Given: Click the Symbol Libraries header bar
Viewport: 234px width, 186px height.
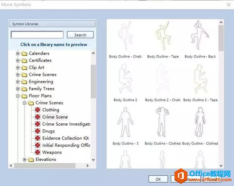Looking at the screenshot, I should click(x=52, y=24).
